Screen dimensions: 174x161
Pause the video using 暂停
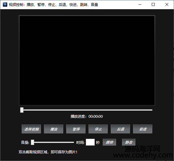coord(76,129)
